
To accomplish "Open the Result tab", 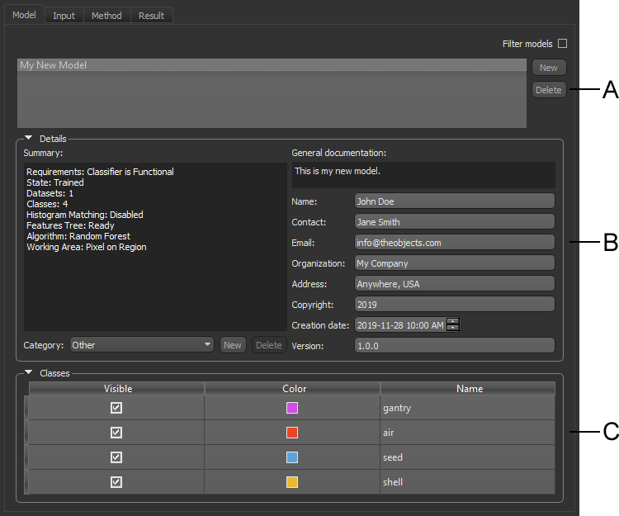I will click(151, 16).
